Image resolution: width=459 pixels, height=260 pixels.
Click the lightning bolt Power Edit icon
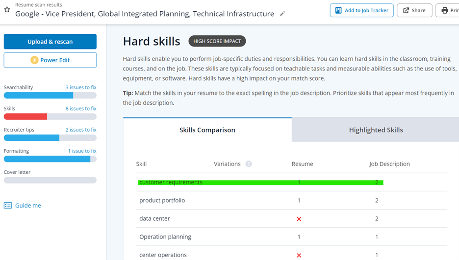coord(34,60)
